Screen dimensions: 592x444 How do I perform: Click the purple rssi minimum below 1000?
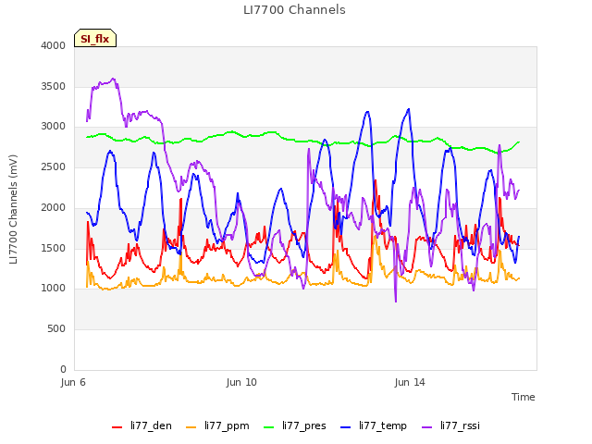click(396, 302)
